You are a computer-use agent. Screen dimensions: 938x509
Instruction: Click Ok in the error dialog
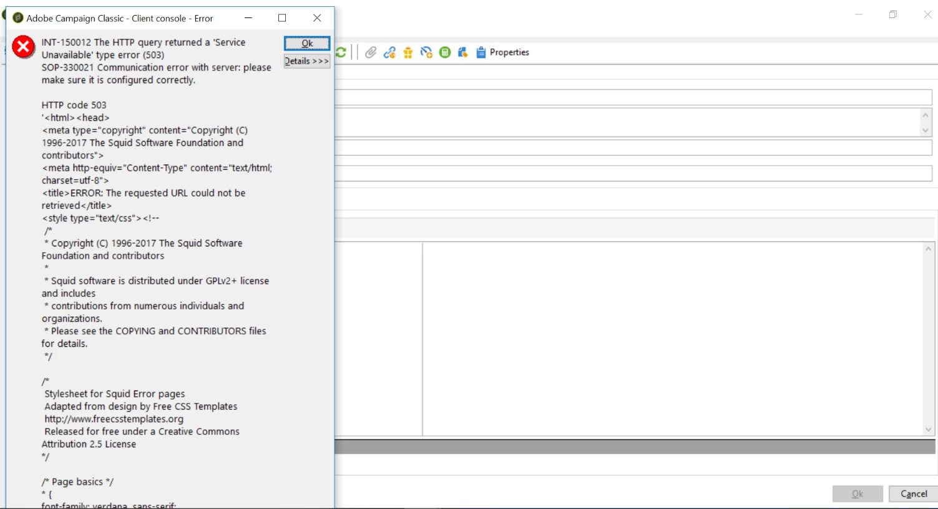[307, 43]
